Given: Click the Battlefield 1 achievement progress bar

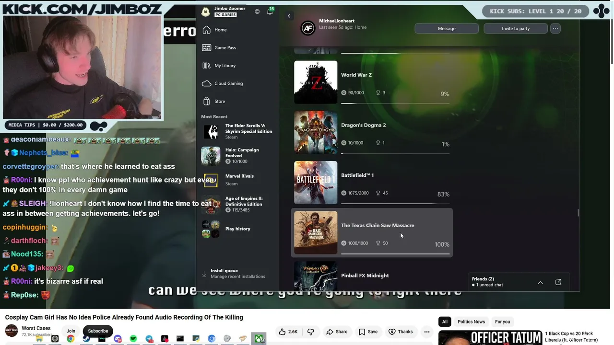Looking at the screenshot, I should coord(395,204).
